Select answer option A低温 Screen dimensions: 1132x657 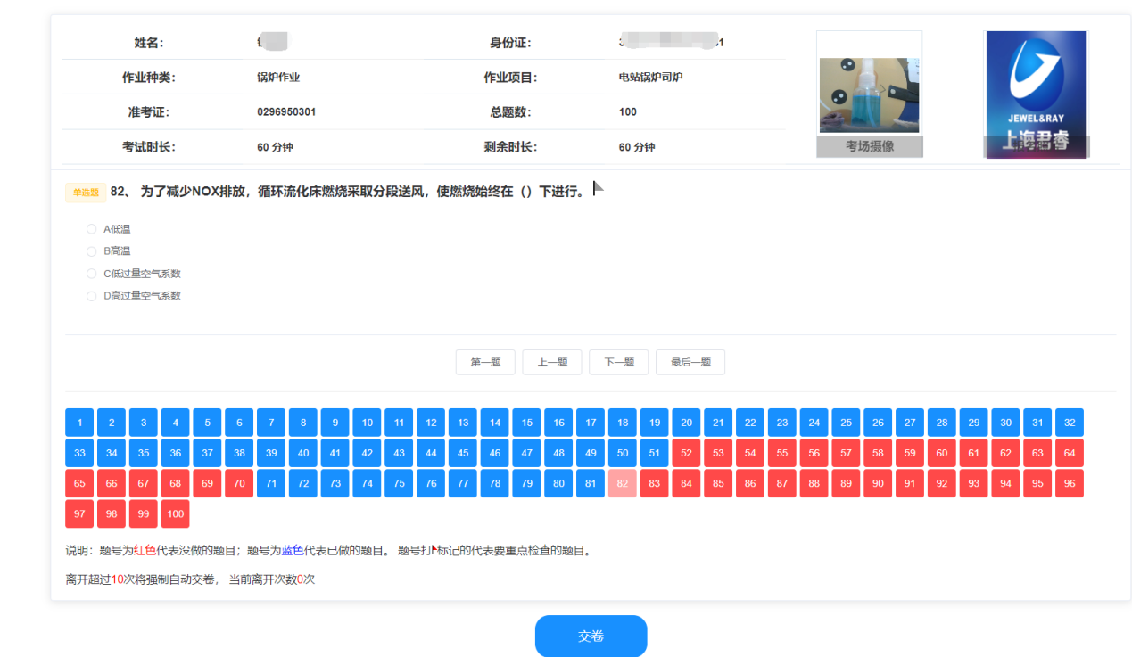91,229
